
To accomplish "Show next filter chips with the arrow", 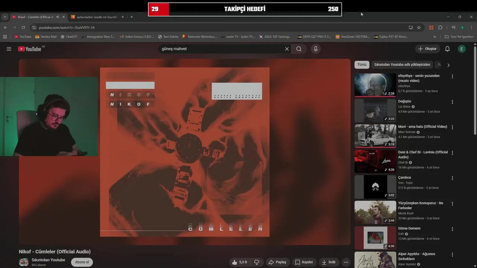I will (x=448, y=65).
